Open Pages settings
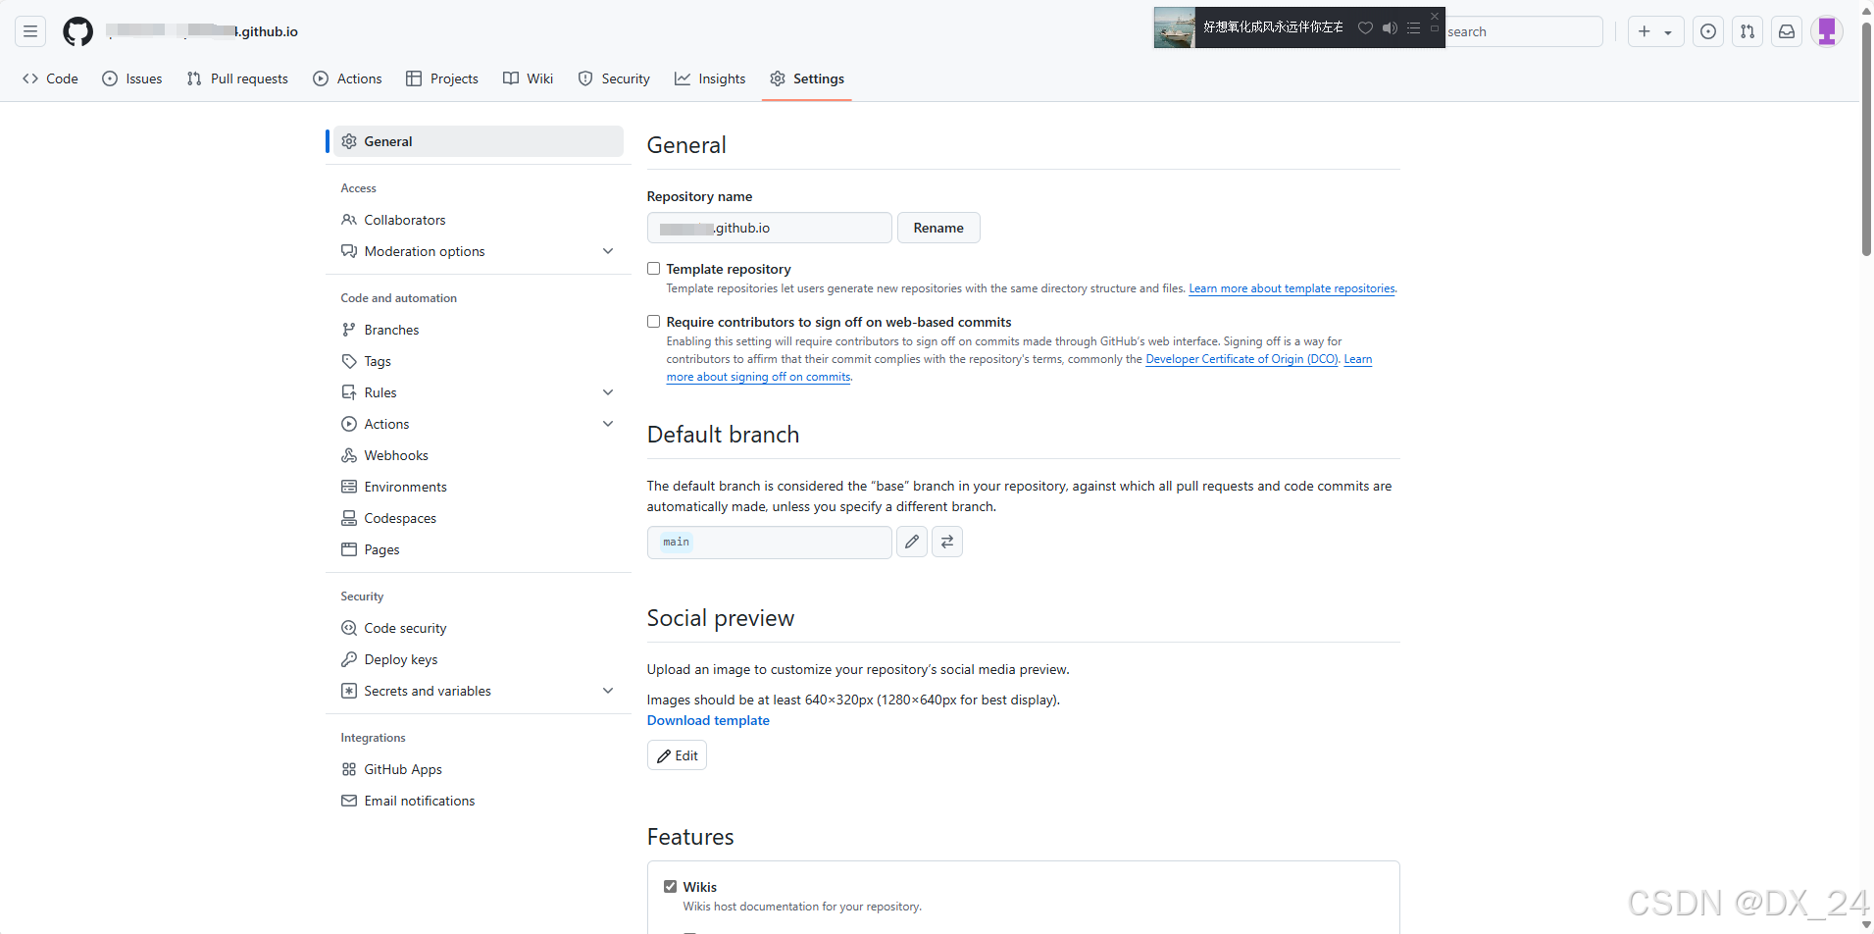 (479, 549)
